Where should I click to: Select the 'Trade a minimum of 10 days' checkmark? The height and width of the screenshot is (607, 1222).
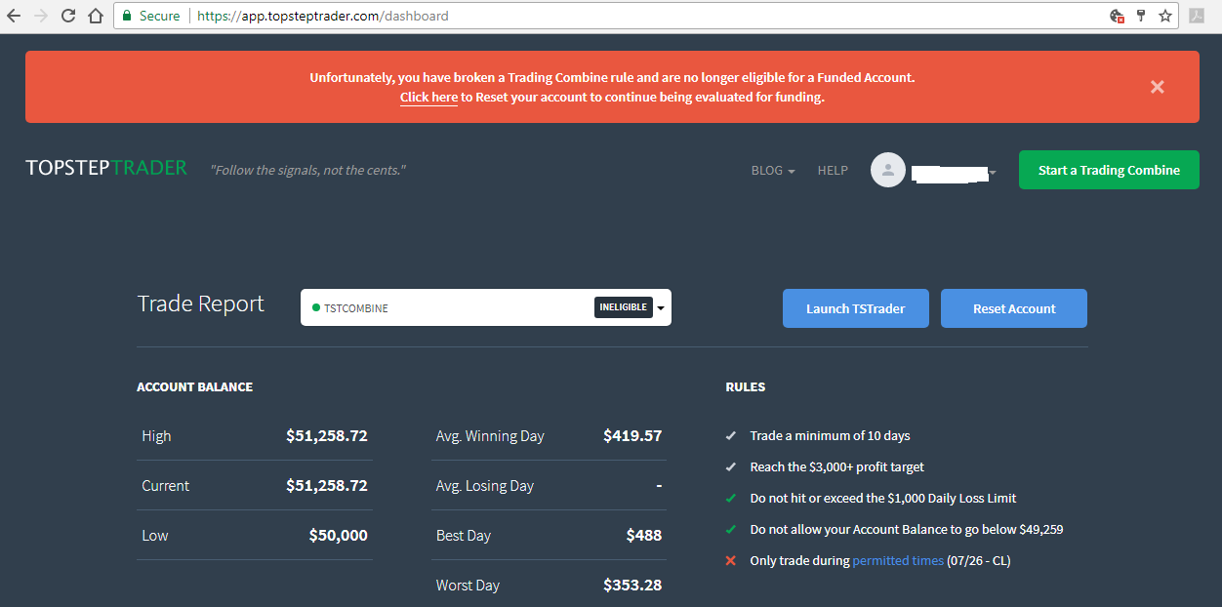(731, 436)
